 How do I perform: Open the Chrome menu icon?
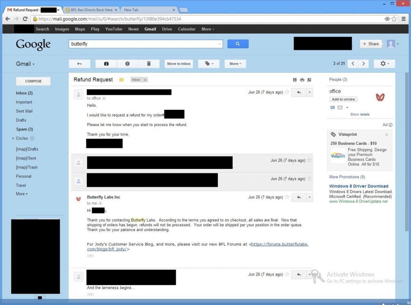click(x=404, y=19)
